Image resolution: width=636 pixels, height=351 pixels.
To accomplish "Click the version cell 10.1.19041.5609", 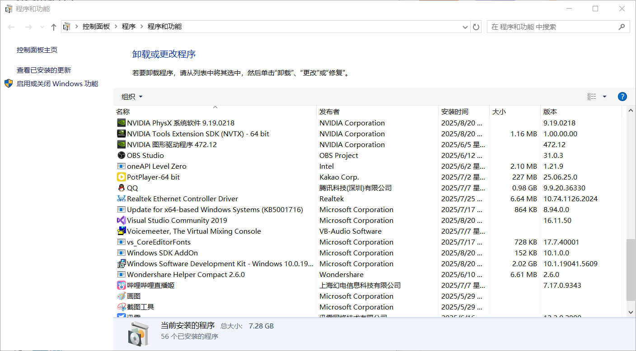I will point(571,263).
